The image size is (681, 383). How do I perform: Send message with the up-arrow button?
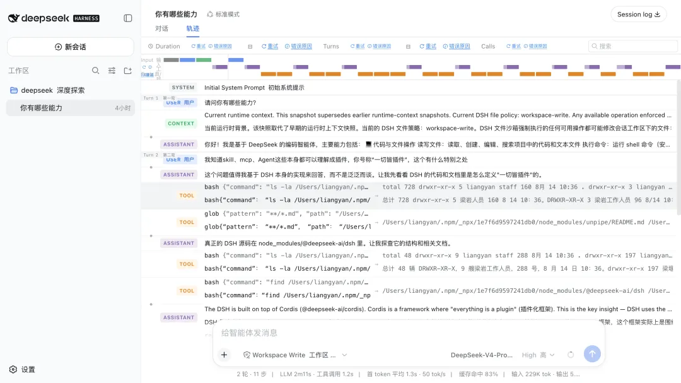pyautogui.click(x=592, y=354)
